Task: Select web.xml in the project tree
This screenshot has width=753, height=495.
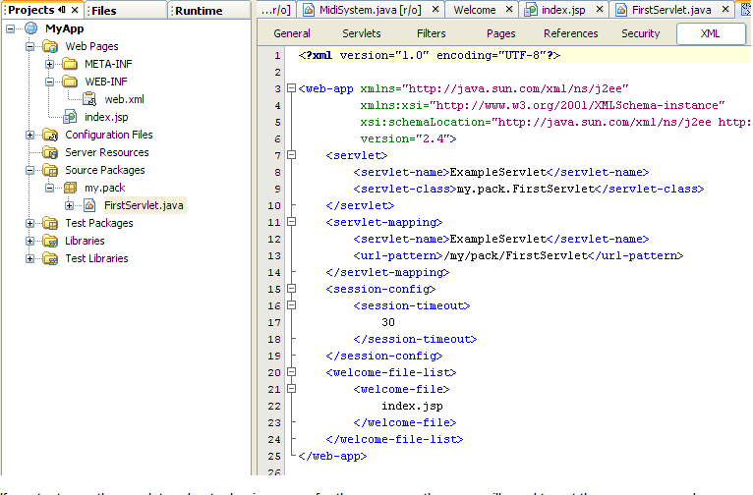Action: coord(125,99)
